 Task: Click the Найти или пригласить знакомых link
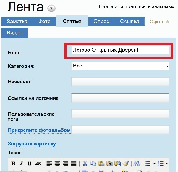click(136, 6)
